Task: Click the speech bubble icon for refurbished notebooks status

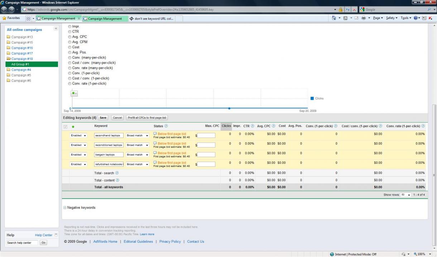Action: 155,163
